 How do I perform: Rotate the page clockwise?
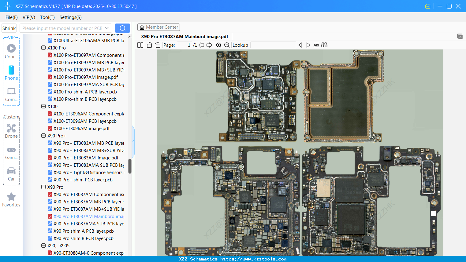(158, 45)
